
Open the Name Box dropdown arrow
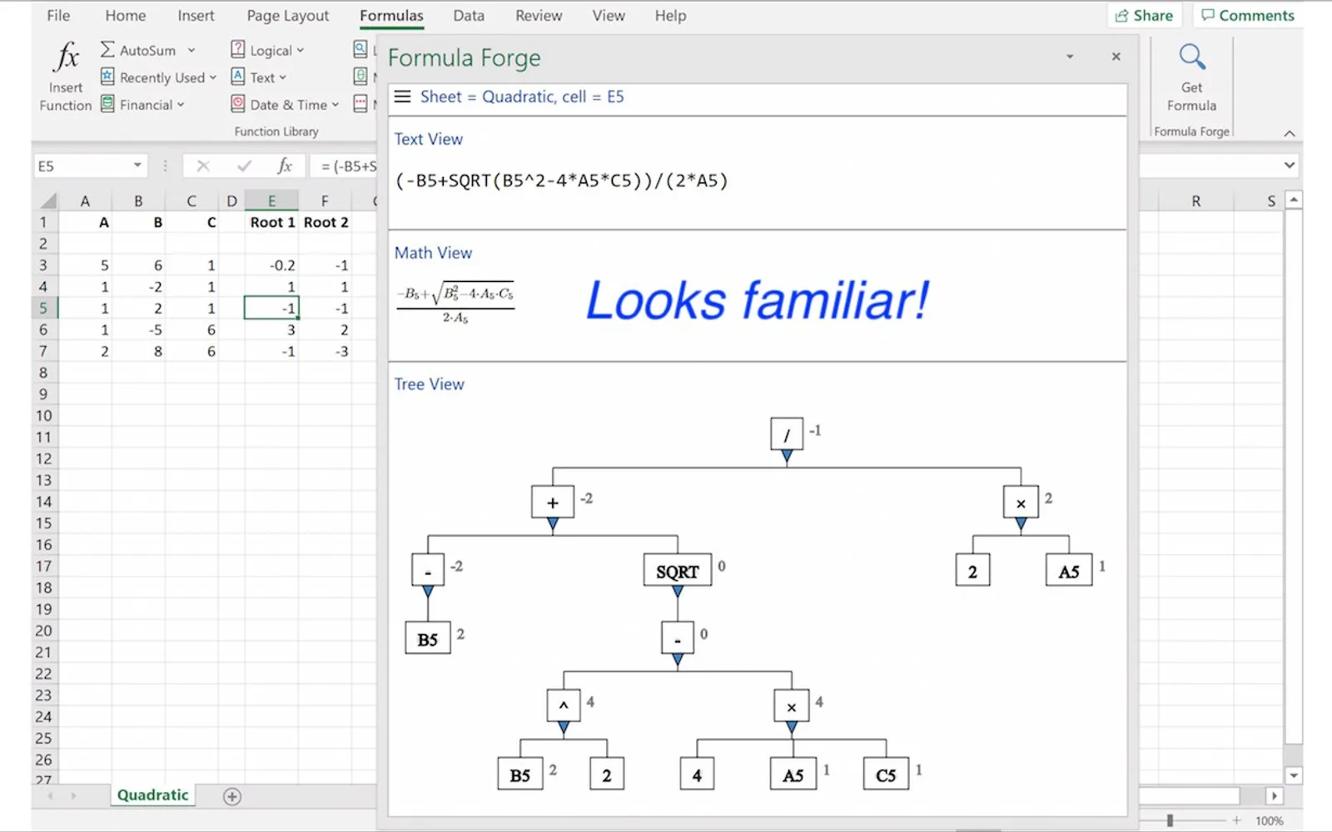pos(137,166)
